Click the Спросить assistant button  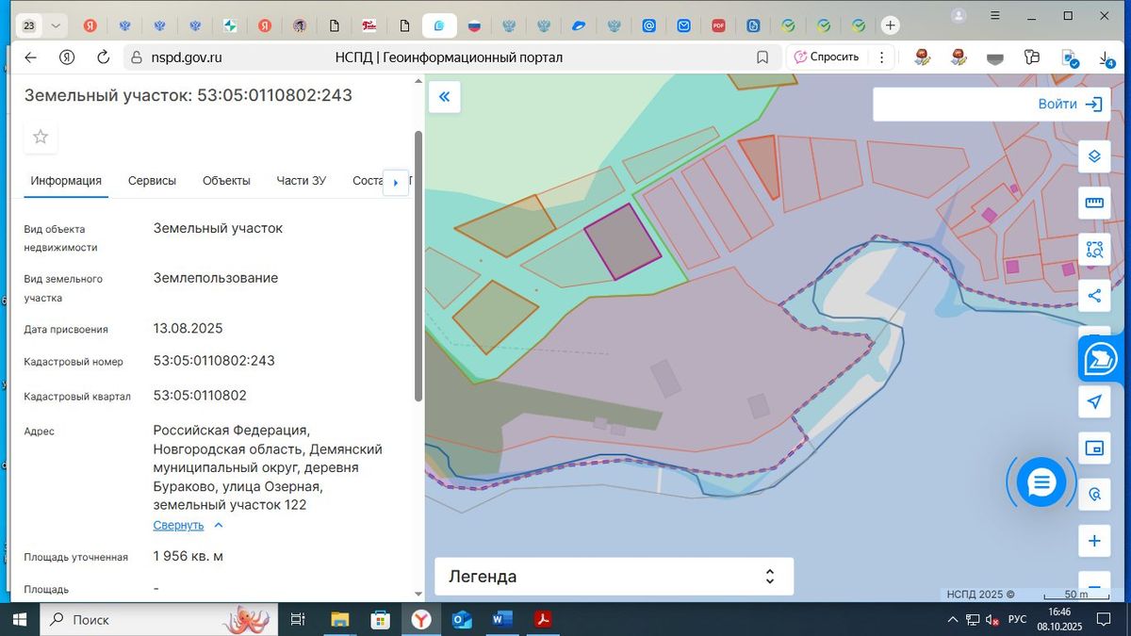827,57
